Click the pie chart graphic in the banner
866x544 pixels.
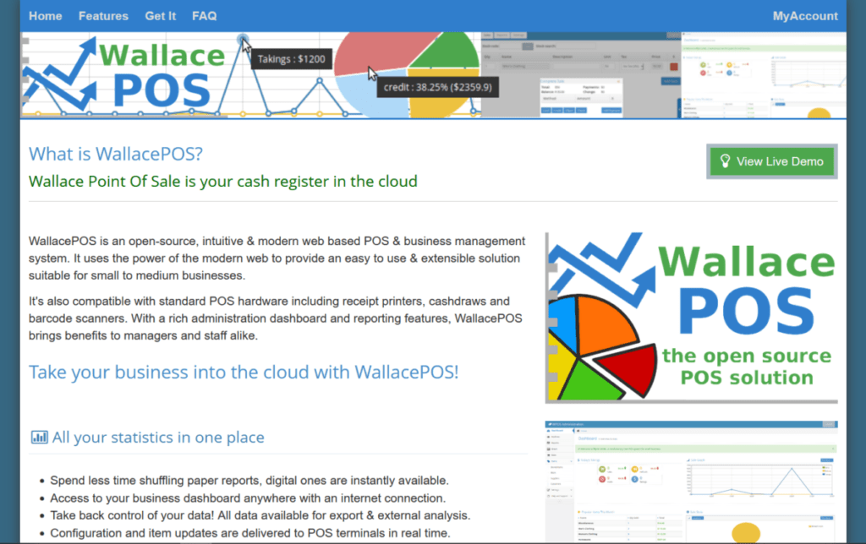point(407,74)
